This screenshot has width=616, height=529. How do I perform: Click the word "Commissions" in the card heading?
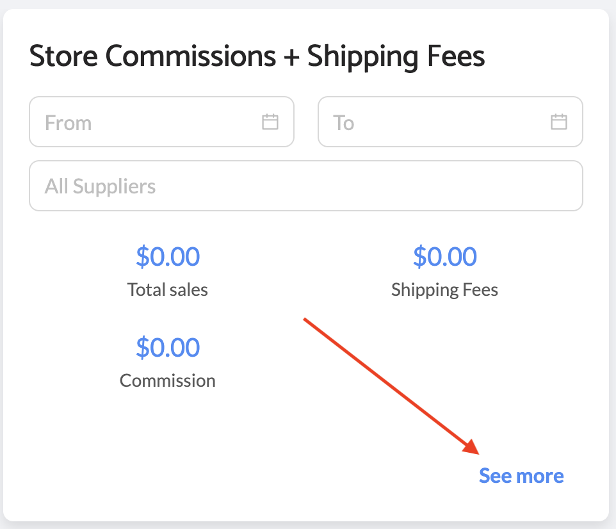click(191, 56)
